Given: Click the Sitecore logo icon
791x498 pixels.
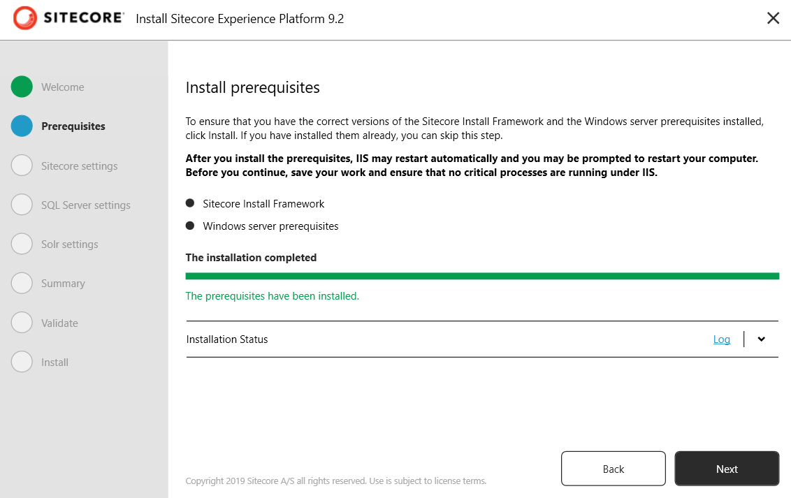Looking at the screenshot, I should (x=24, y=18).
